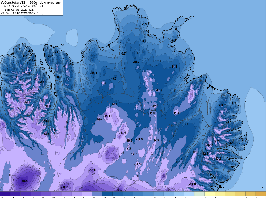Image resolution: width=266 pixels, height=199 pixels.
Task: Click the 'EC-HRES spá brúuð á 500m net' line
Action: [x=22, y=6]
